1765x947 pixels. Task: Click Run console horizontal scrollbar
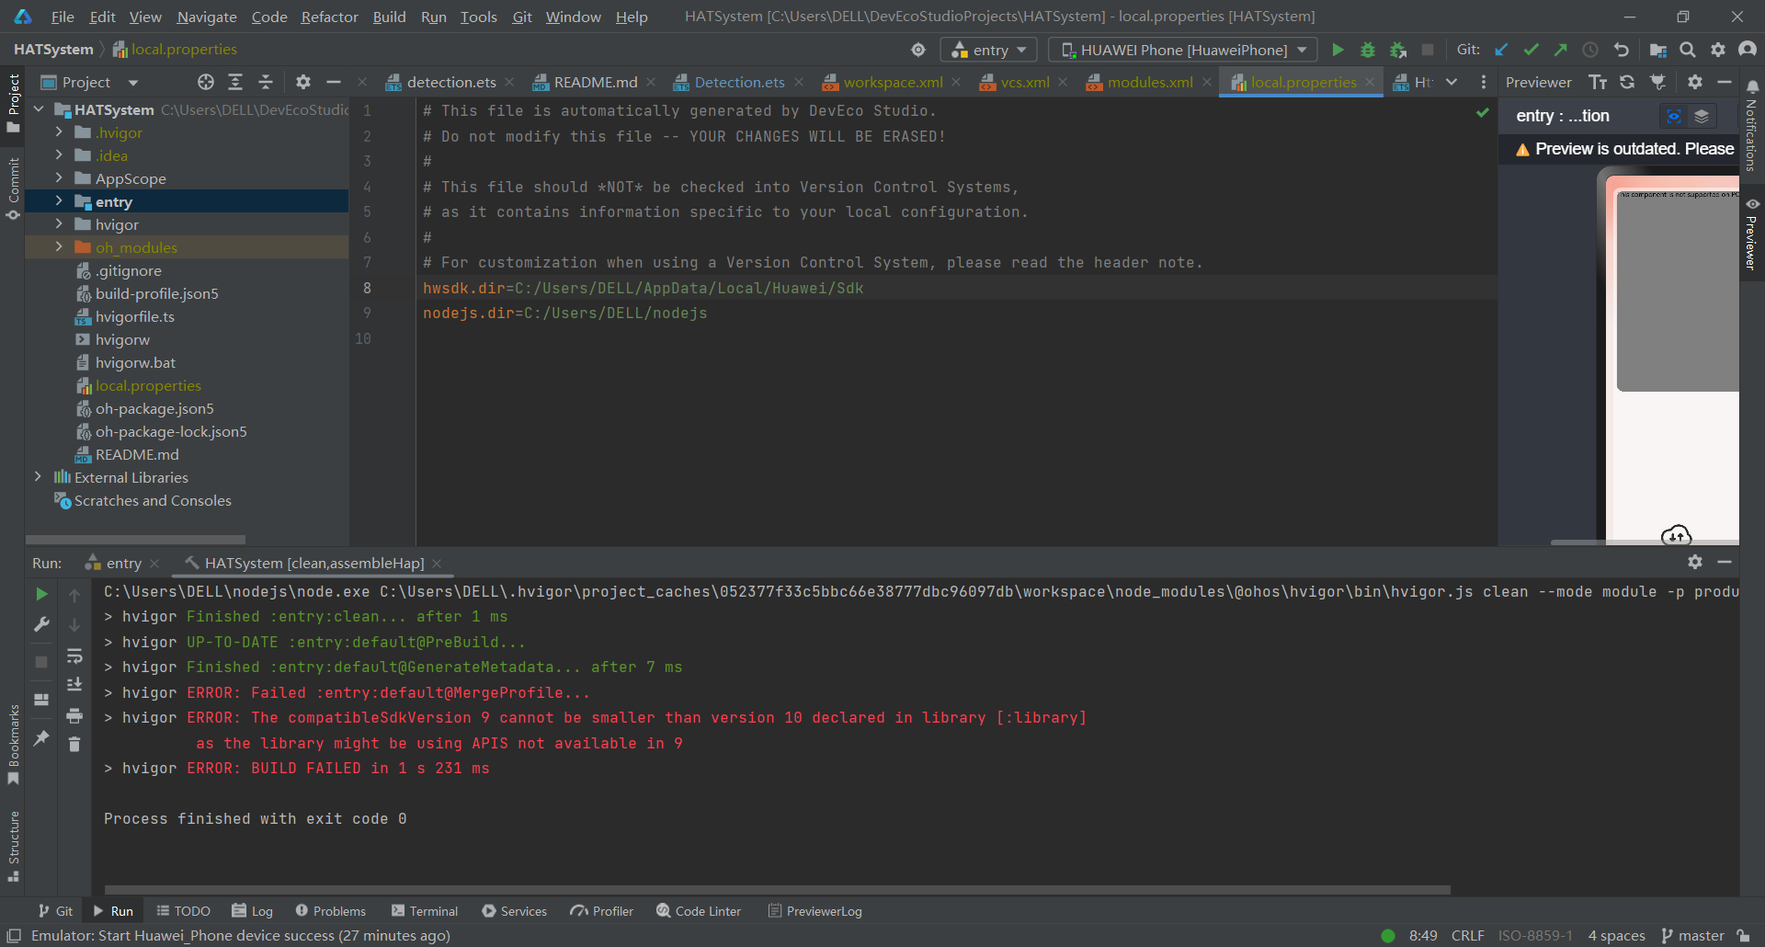777,890
